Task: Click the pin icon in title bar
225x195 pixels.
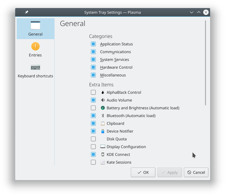Action: [x=27, y=12]
